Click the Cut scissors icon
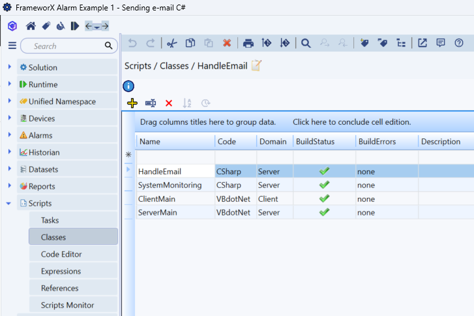 [171, 43]
